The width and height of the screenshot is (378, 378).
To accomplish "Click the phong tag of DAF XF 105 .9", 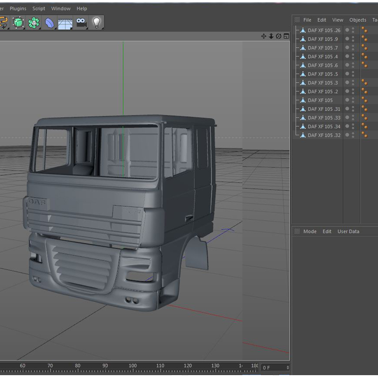I will 364,39.
